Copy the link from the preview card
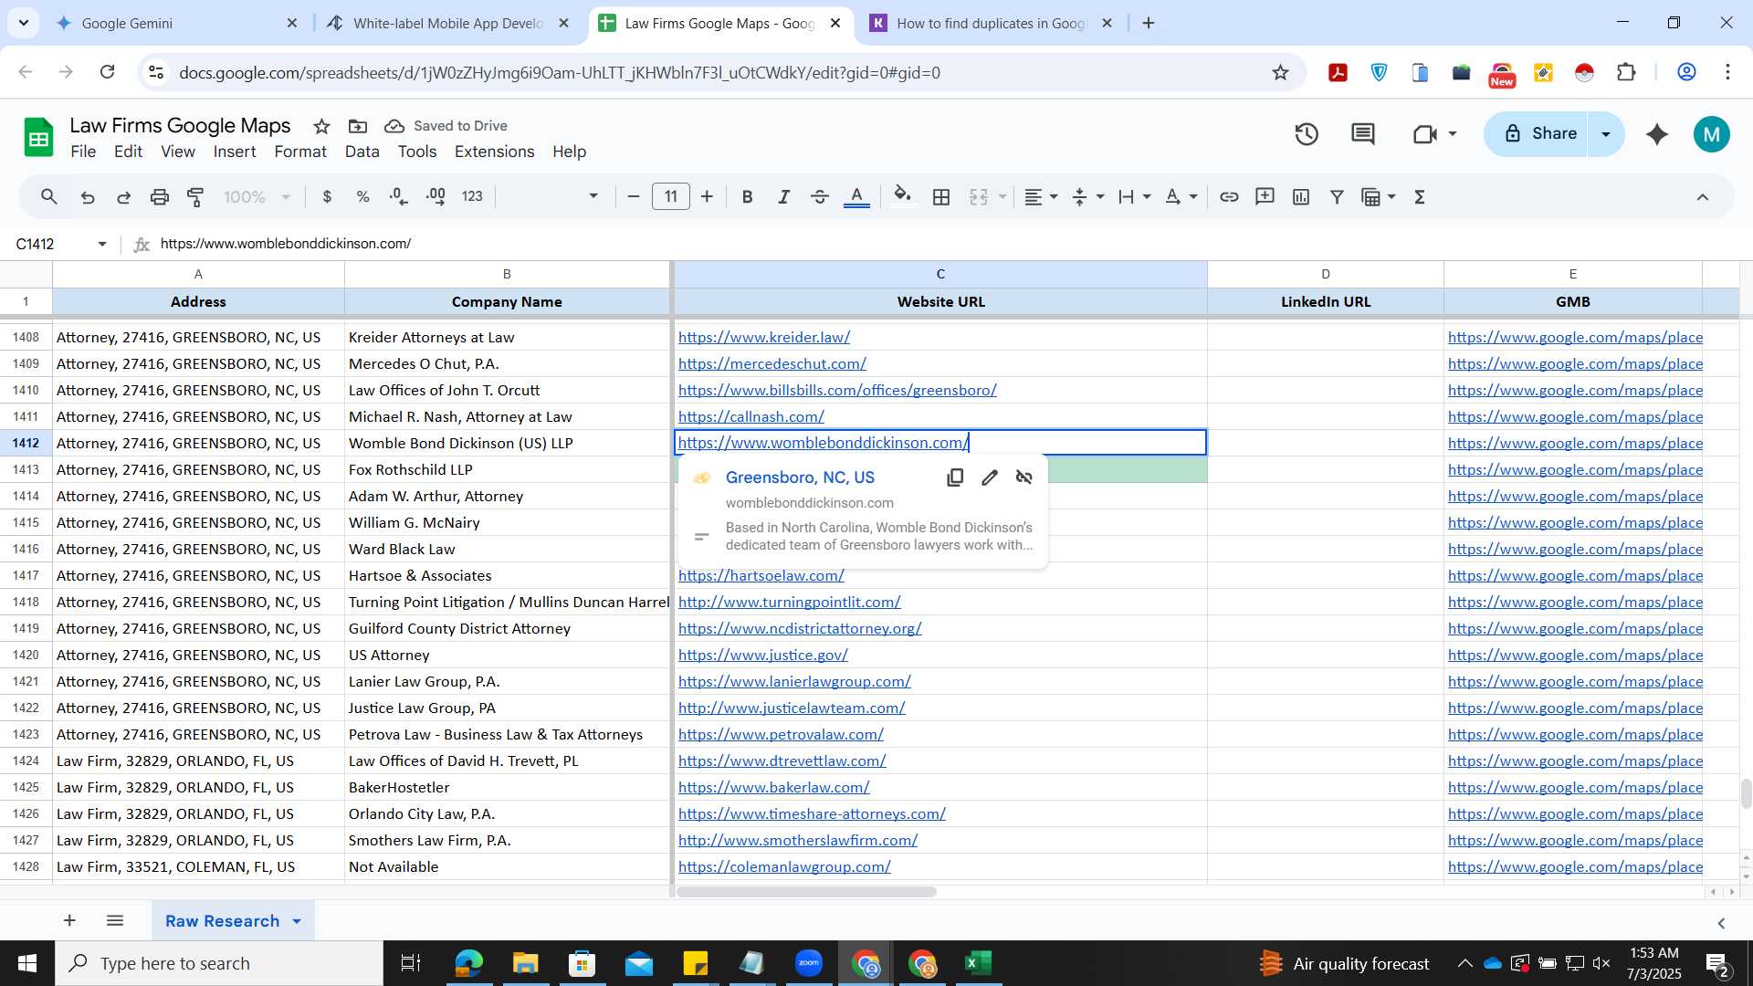The height and width of the screenshot is (986, 1753). click(955, 477)
